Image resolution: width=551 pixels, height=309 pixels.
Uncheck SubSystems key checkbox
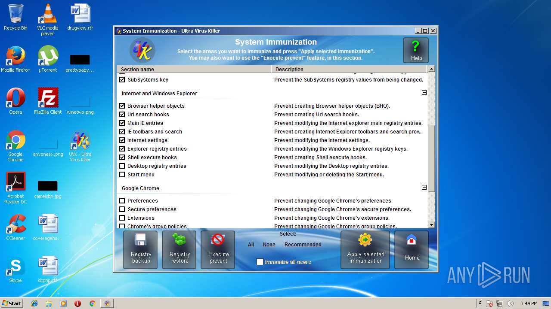pyautogui.click(x=122, y=80)
